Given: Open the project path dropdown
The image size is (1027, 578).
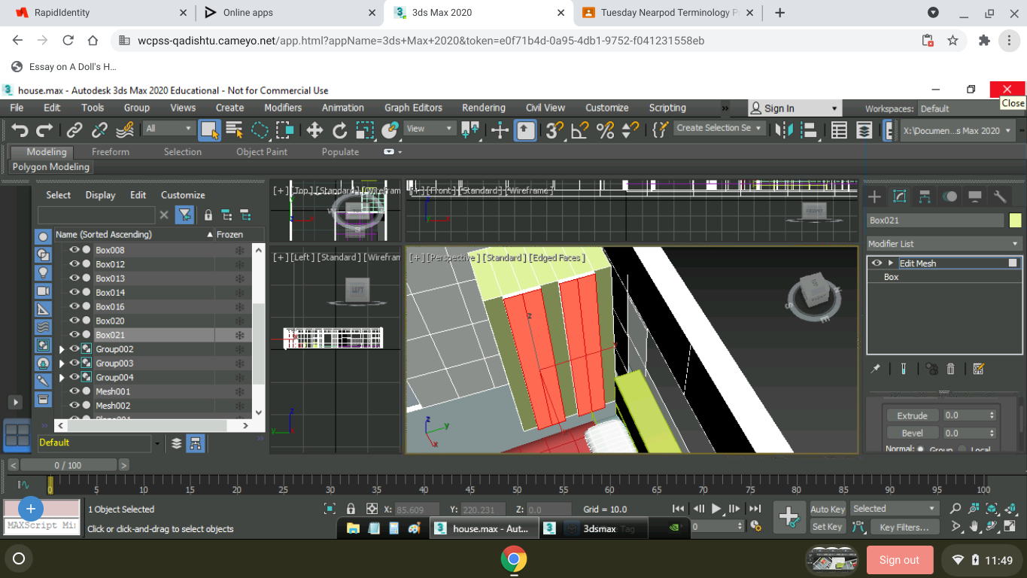Looking at the screenshot, I should [958, 131].
